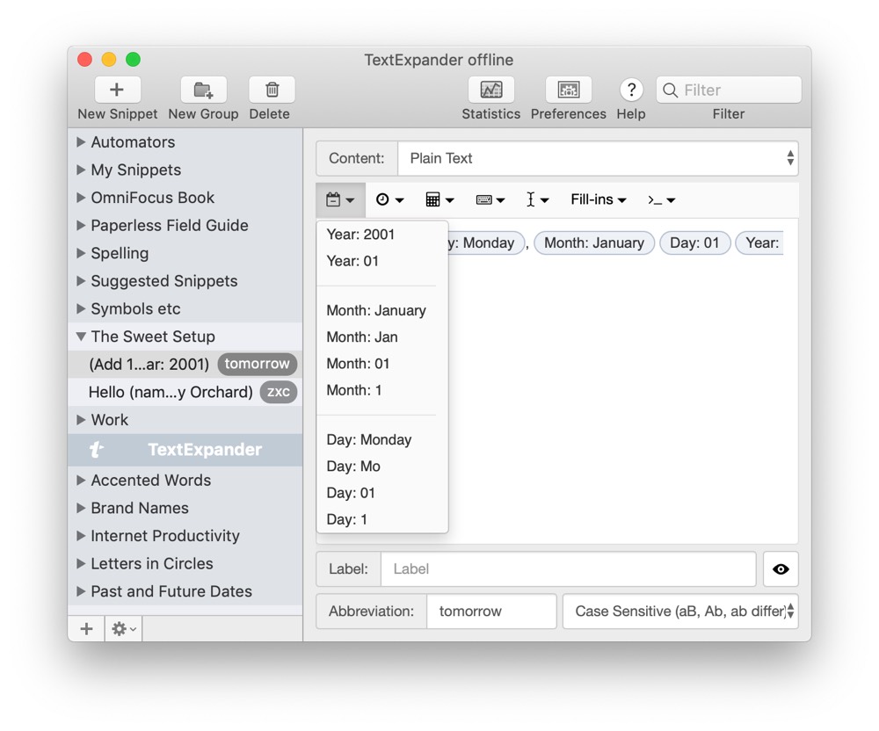This screenshot has height=731, width=879.
Task: Click the Delete trash icon
Action: tap(272, 90)
